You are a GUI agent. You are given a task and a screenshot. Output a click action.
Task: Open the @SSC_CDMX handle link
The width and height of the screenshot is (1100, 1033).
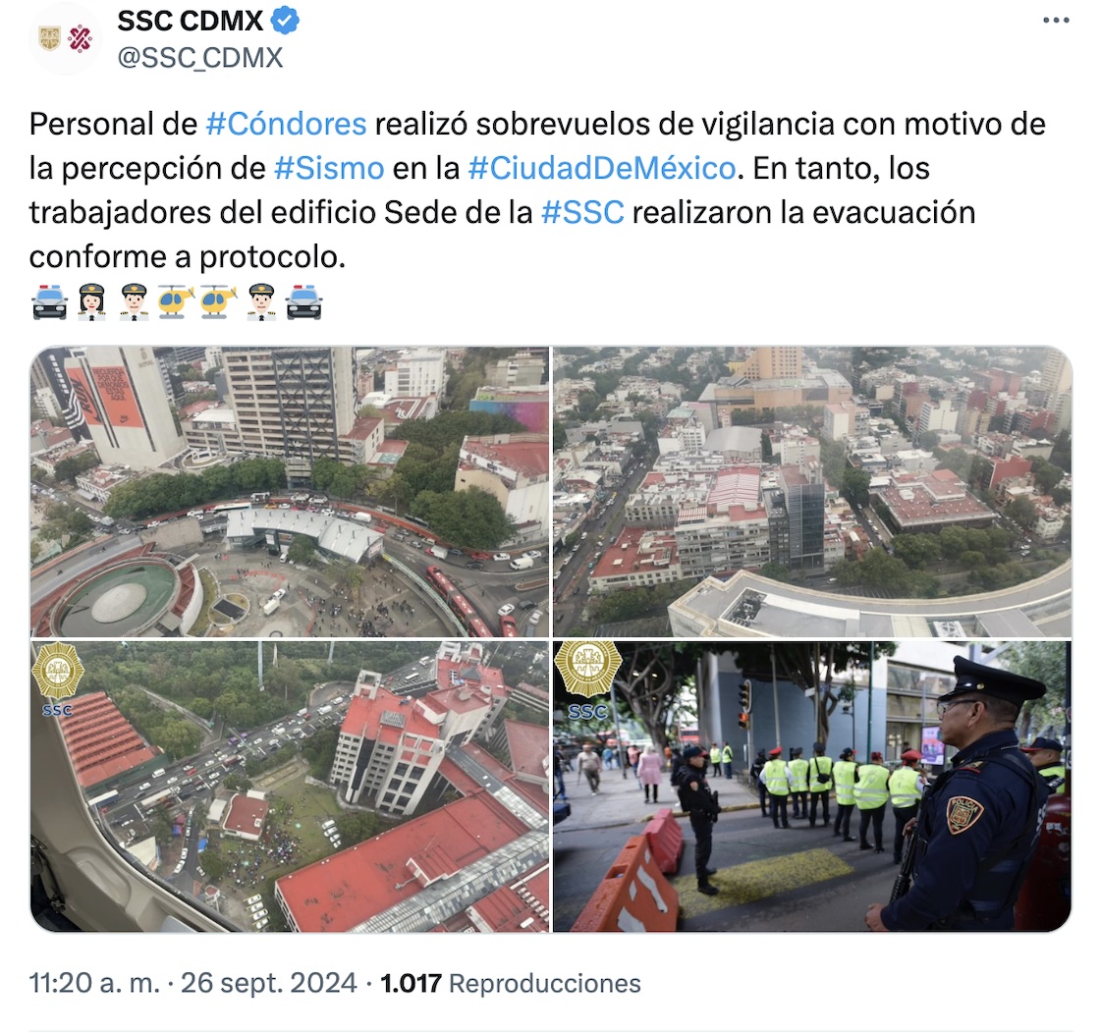coord(200,58)
